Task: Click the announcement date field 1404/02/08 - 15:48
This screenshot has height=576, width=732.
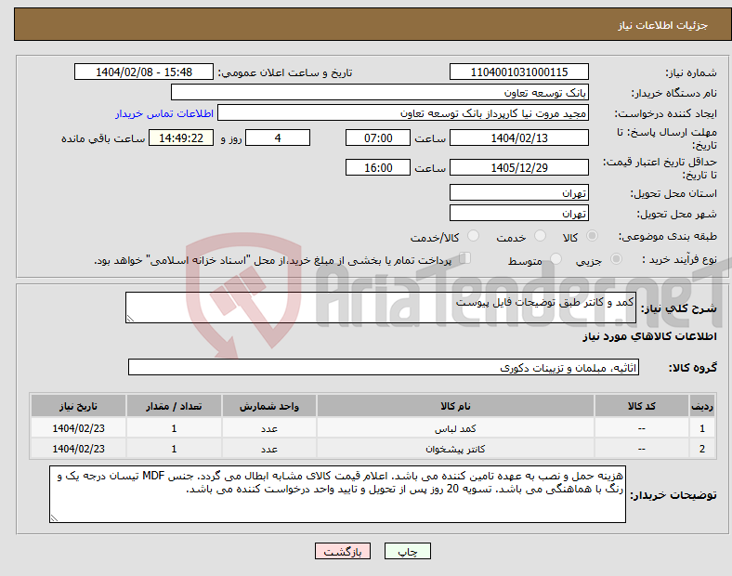Action: [x=144, y=72]
